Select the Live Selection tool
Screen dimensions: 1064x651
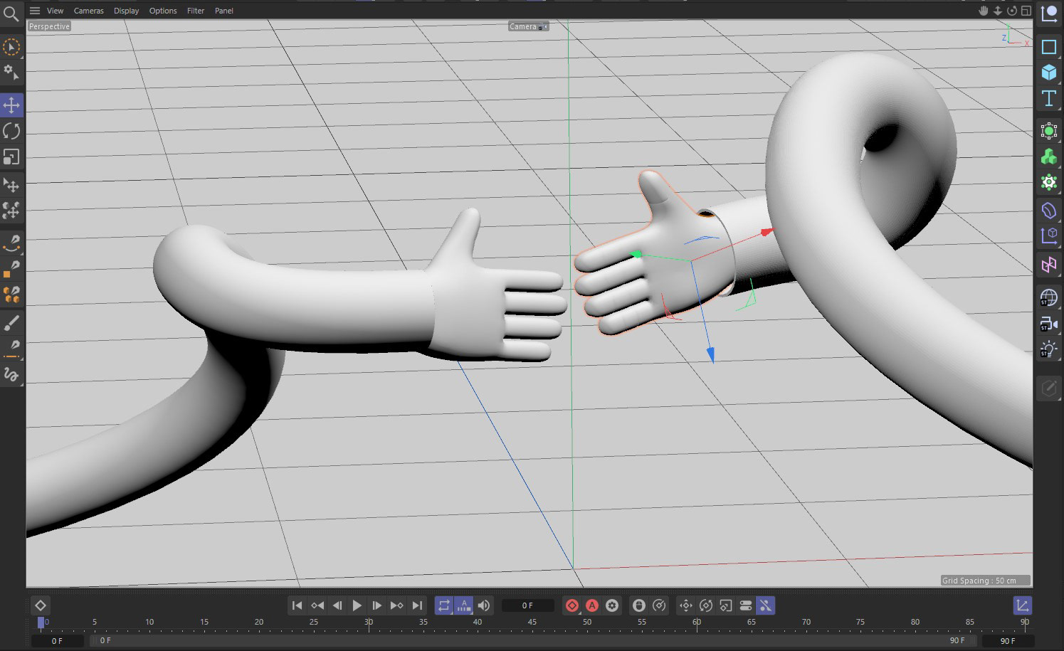(x=11, y=48)
